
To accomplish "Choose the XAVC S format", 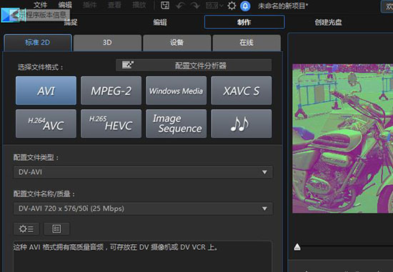I will click(242, 91).
